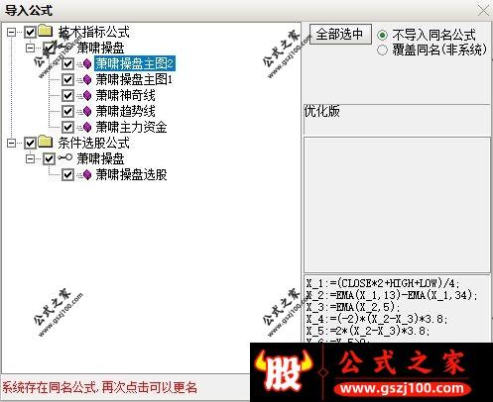Click the folder icon of 技术指标公式
The height and width of the screenshot is (402, 493).
pos(46,31)
